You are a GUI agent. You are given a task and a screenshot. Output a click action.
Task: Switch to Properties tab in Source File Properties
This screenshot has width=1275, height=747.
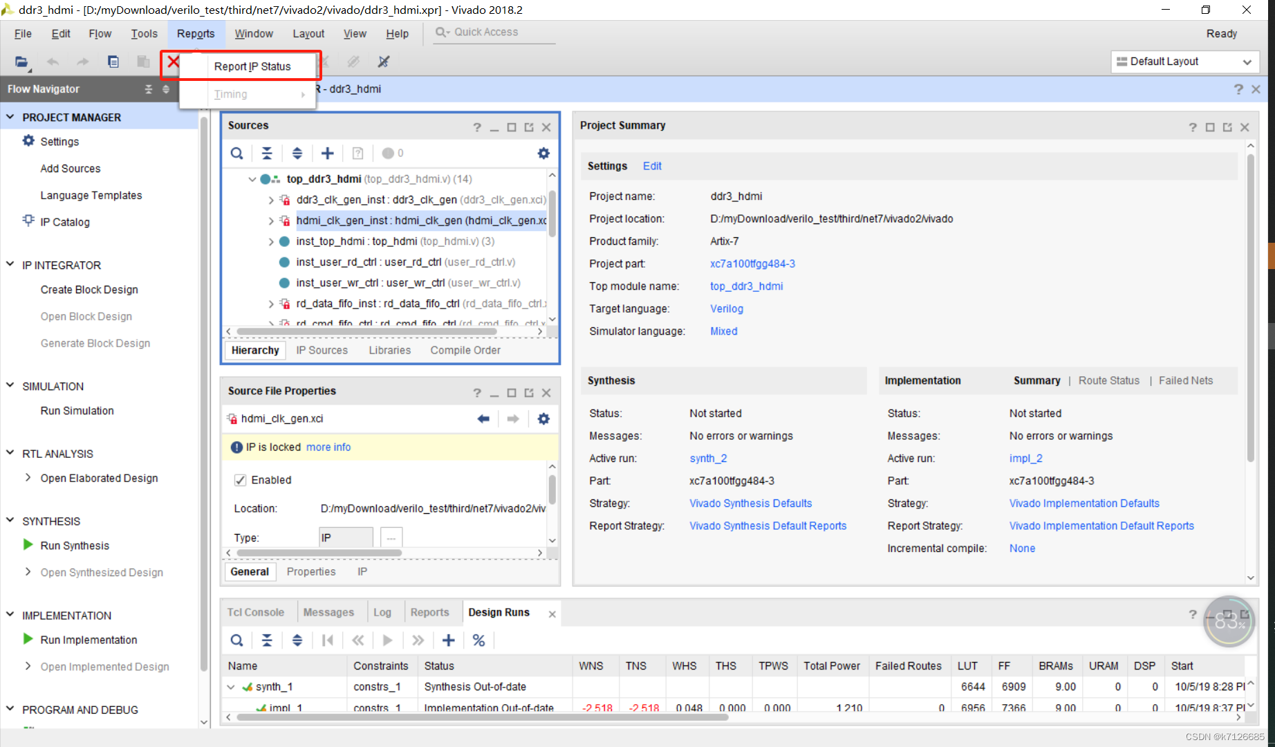(311, 571)
